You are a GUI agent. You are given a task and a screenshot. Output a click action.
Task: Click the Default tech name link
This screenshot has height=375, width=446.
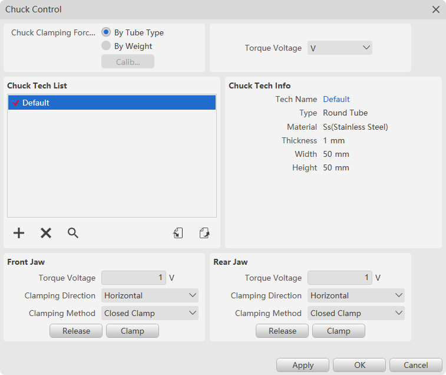pyautogui.click(x=336, y=99)
